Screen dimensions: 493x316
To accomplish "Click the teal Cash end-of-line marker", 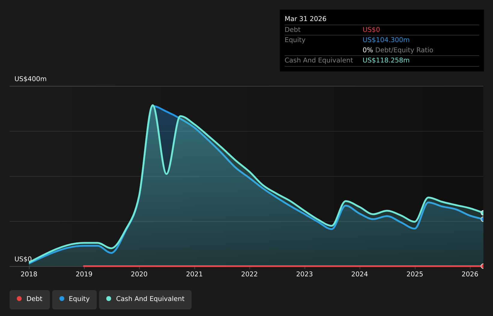I will click(483, 213).
